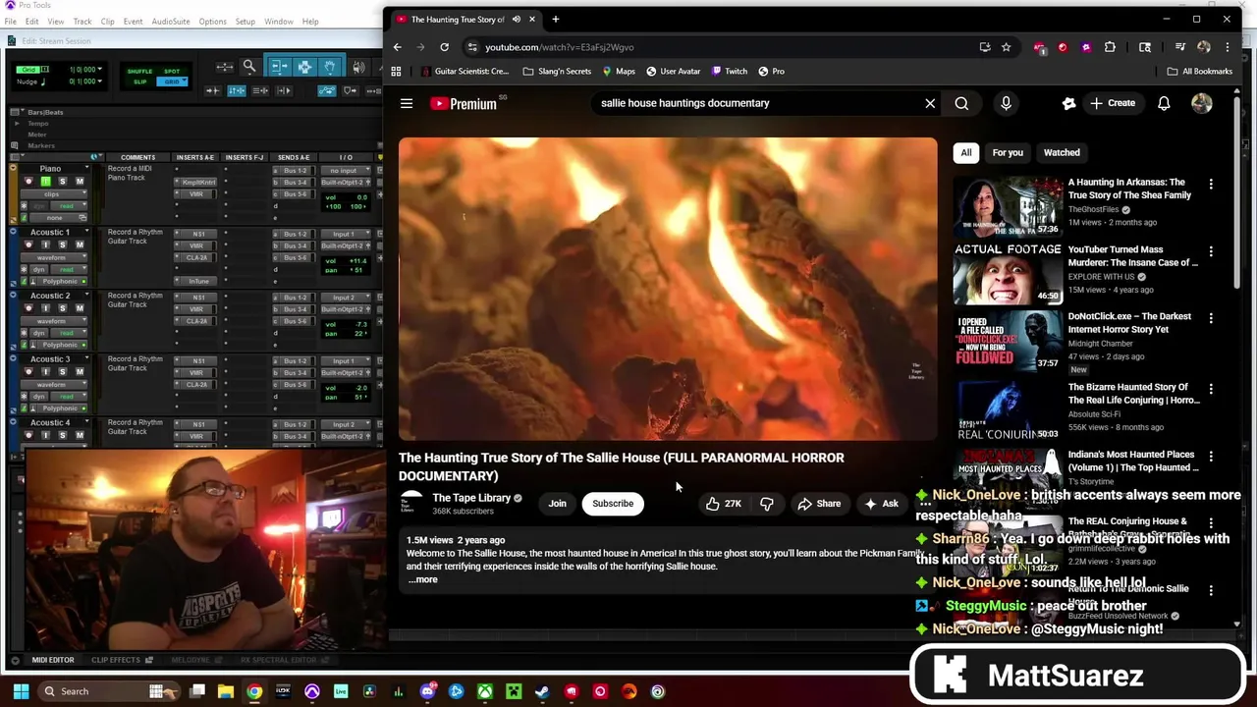Reload the YouTube page
Viewport: 1257px width, 707px height.
pyautogui.click(x=444, y=47)
